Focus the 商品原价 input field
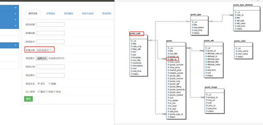The image size is (263, 125). pyautogui.click(x=50, y=75)
